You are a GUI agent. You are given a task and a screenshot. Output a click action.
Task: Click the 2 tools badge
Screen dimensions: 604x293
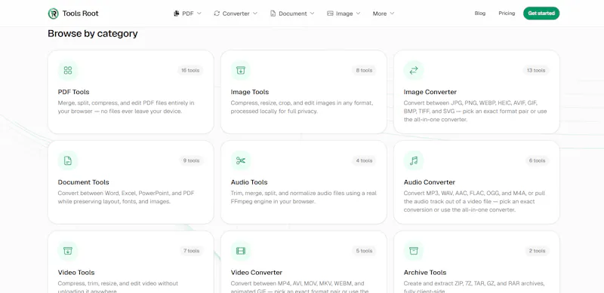pos(537,251)
